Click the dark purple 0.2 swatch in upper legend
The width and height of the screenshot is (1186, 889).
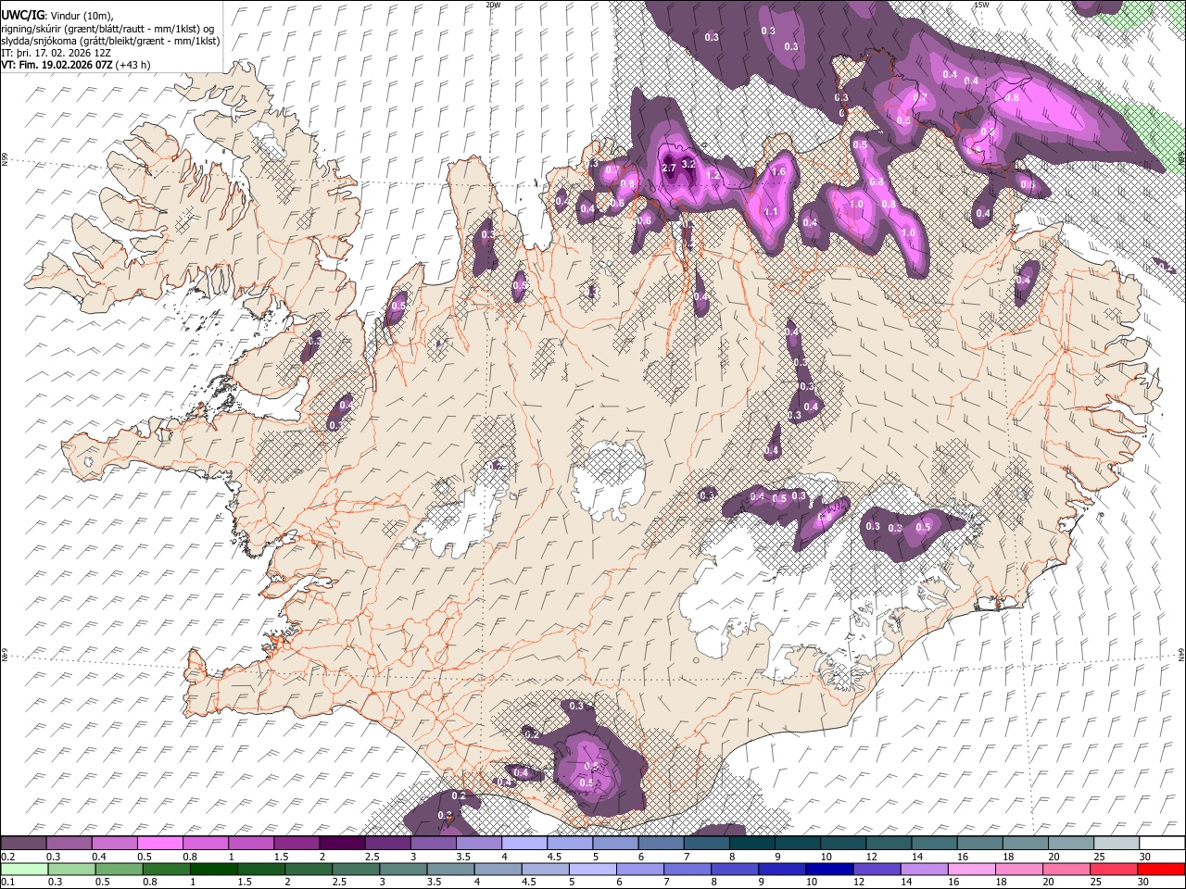[x=23, y=843]
